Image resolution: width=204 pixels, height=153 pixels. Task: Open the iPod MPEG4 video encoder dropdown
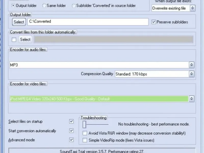pyautogui.click(x=102, y=99)
